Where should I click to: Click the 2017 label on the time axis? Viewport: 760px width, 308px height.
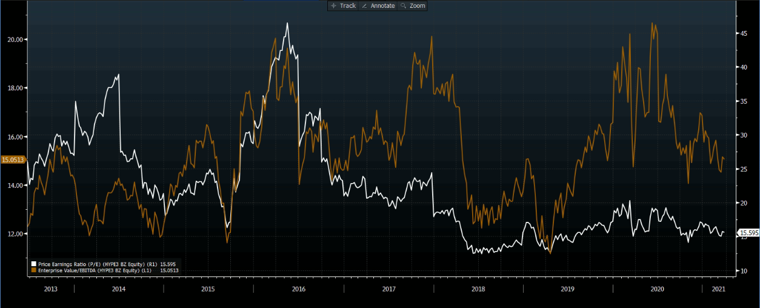388,289
